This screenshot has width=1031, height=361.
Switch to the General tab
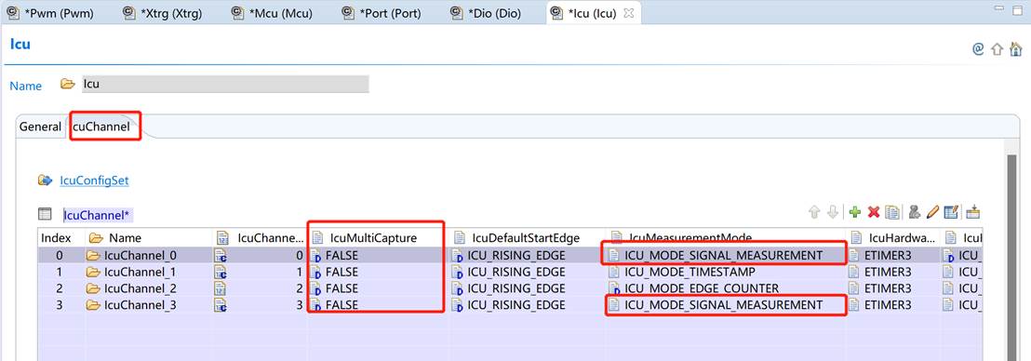(x=40, y=127)
